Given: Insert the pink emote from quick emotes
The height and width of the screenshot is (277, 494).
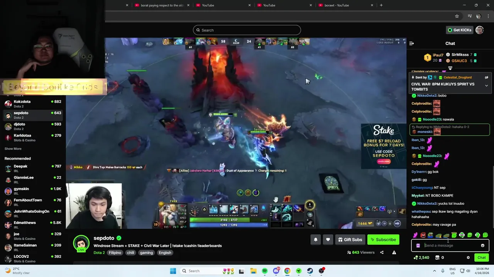Looking at the screenshot, I should 415,235.
